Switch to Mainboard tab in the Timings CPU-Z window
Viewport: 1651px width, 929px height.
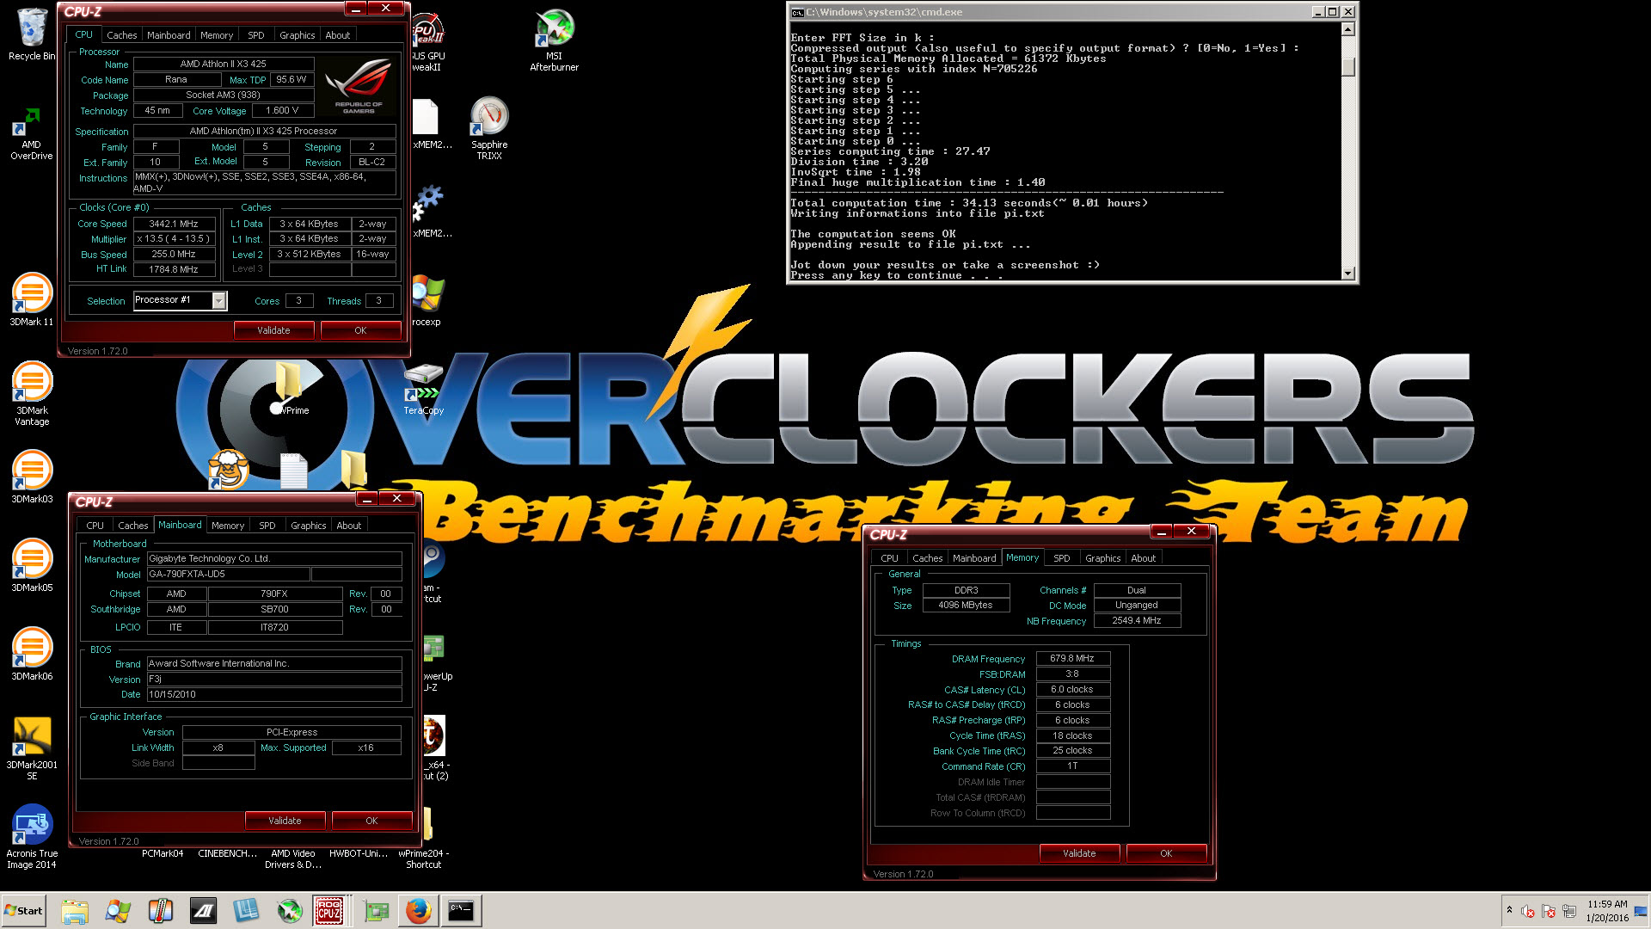tap(974, 558)
